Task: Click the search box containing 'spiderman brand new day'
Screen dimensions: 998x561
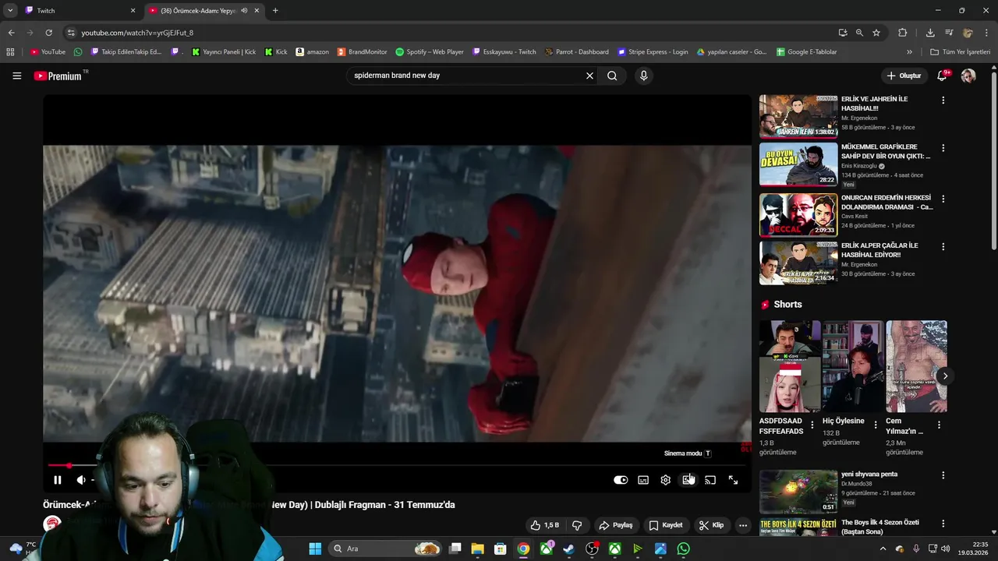Action: [x=467, y=76]
